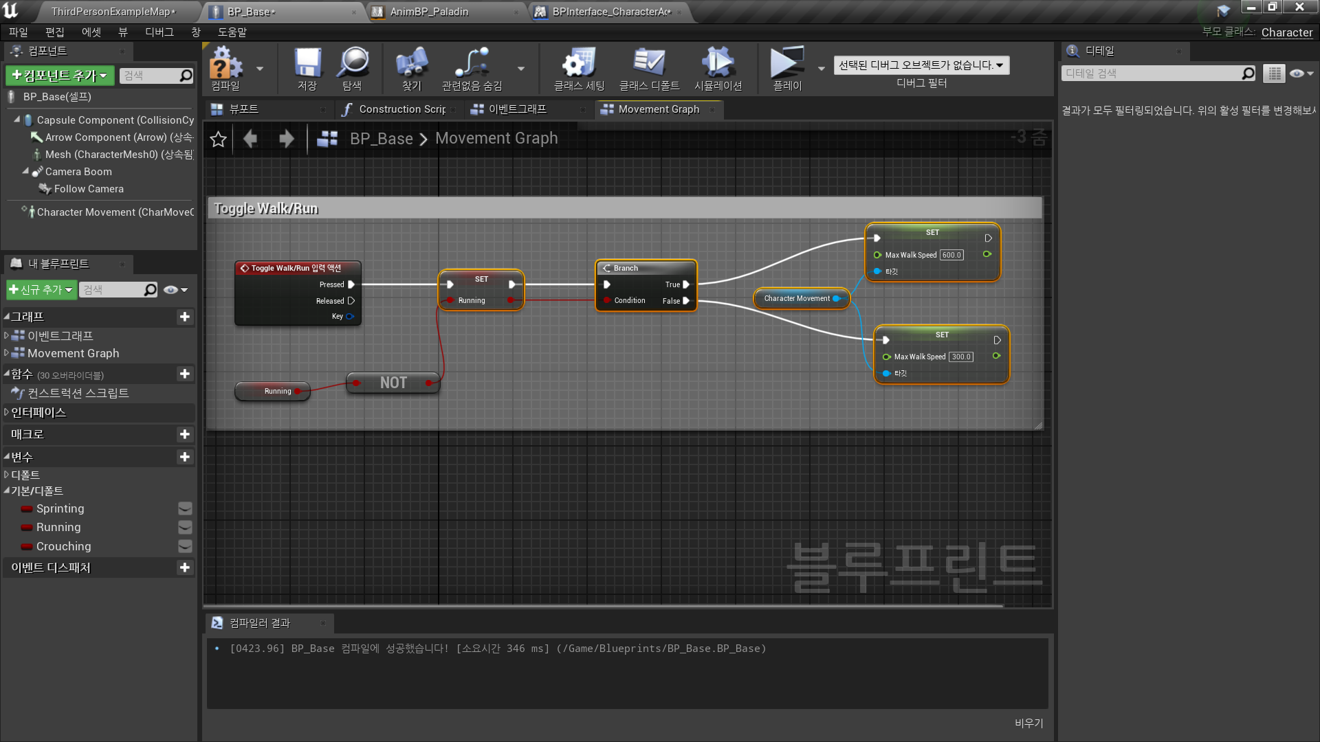Switch to the Construction Script tab
Screen dimensions: 1320x742
(x=401, y=109)
